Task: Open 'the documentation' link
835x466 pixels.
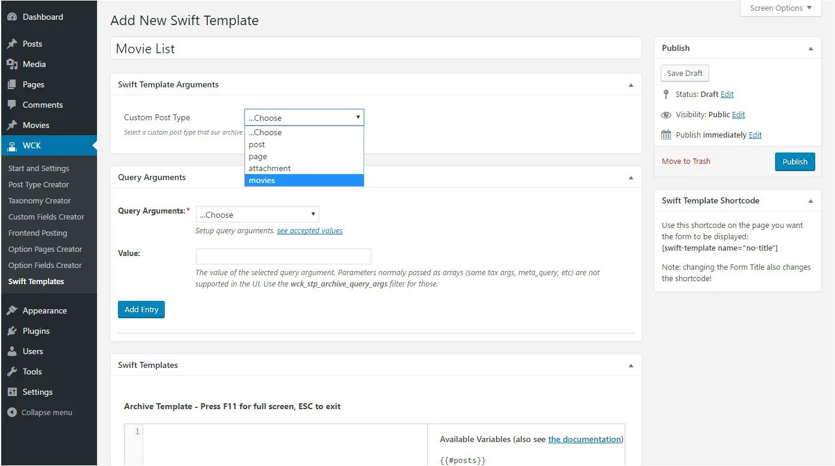Action: (x=585, y=439)
